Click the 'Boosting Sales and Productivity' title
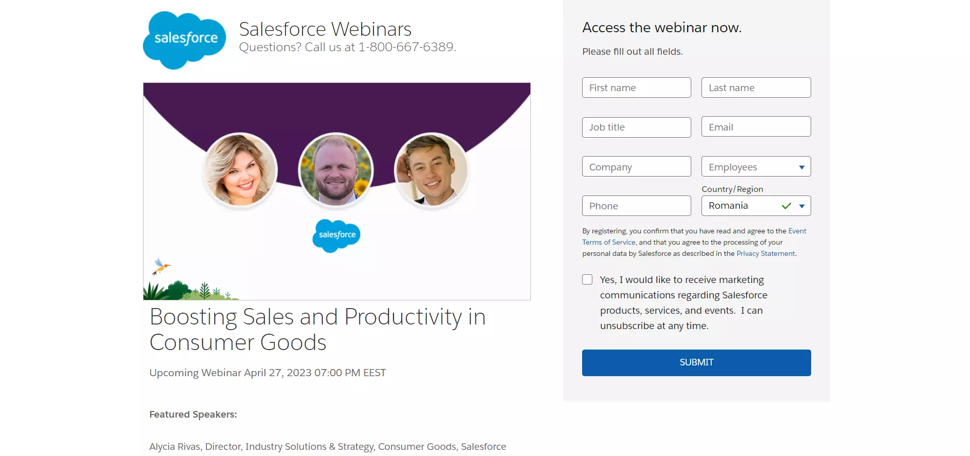 pos(317,329)
